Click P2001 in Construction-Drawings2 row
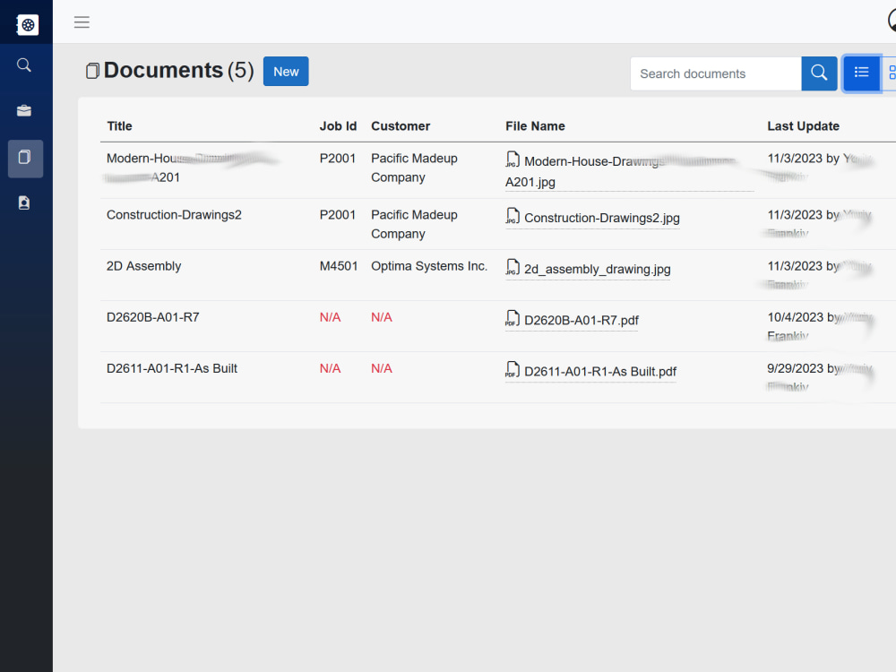The height and width of the screenshot is (672, 896). tap(337, 215)
